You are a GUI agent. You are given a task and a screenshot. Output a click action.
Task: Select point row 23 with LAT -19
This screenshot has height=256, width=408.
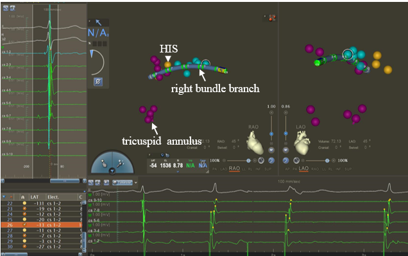(42, 209)
